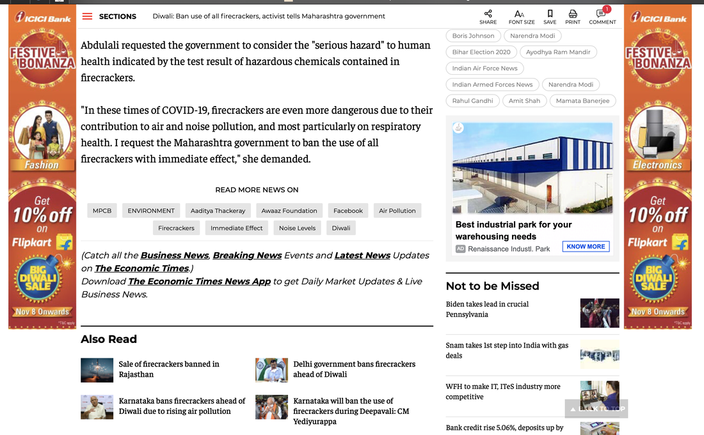Change font size using the Font Size icon
Viewport: 704px width, 435px height.
[x=519, y=13]
